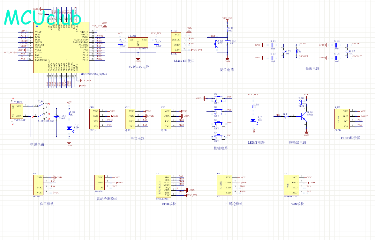Click the L_D1 LED symbol
Screen dimensions: 375x240
(x=253, y=120)
